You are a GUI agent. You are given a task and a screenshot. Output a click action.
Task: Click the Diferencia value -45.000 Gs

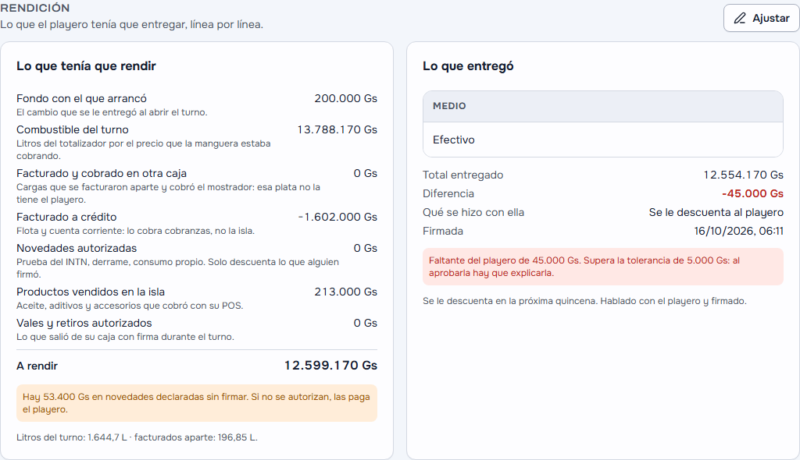(x=752, y=193)
